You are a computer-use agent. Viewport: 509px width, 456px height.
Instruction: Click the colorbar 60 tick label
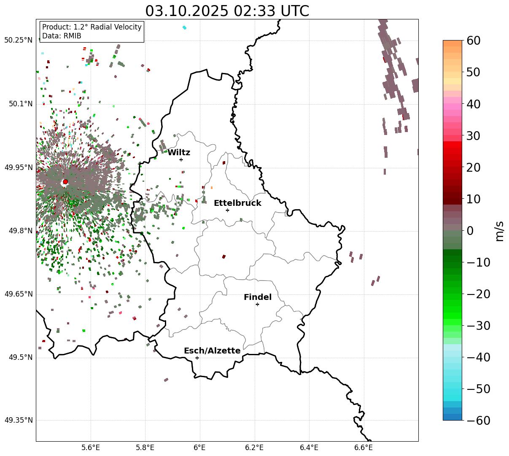point(473,40)
